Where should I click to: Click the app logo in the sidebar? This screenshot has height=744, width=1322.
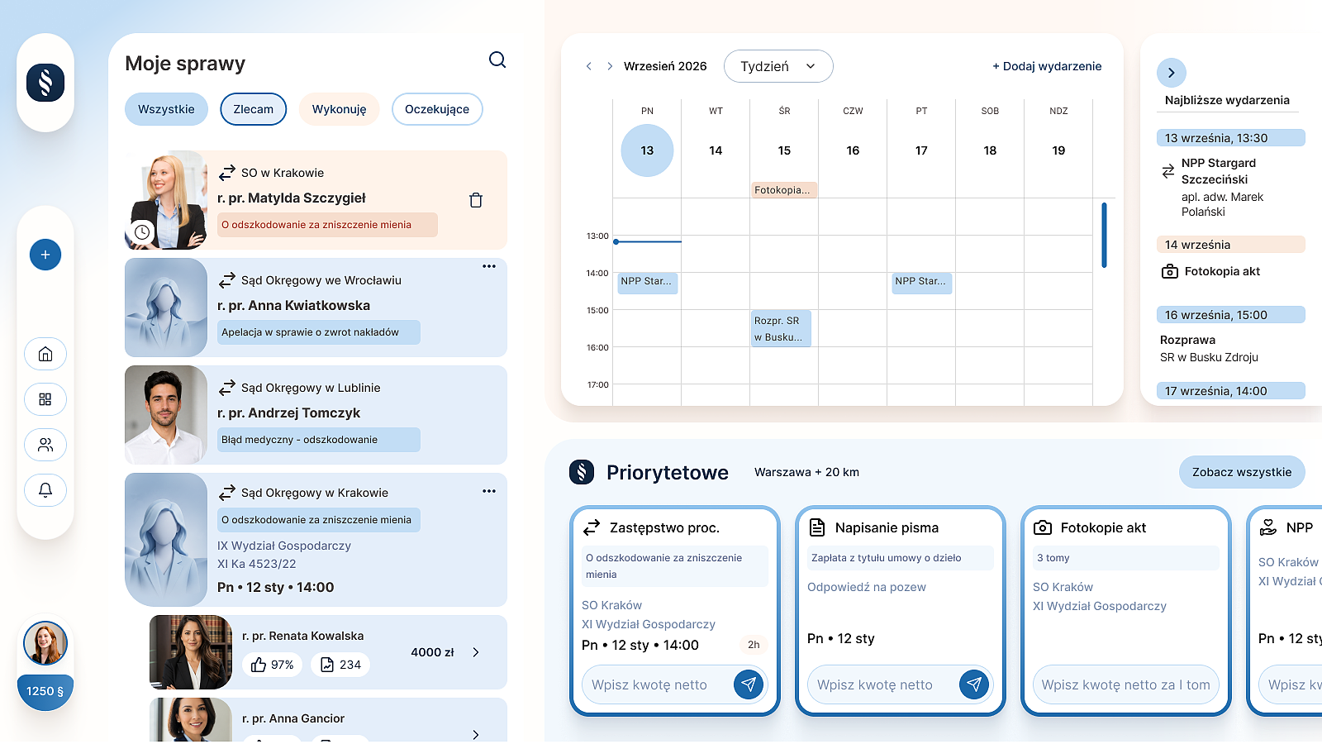(x=45, y=83)
